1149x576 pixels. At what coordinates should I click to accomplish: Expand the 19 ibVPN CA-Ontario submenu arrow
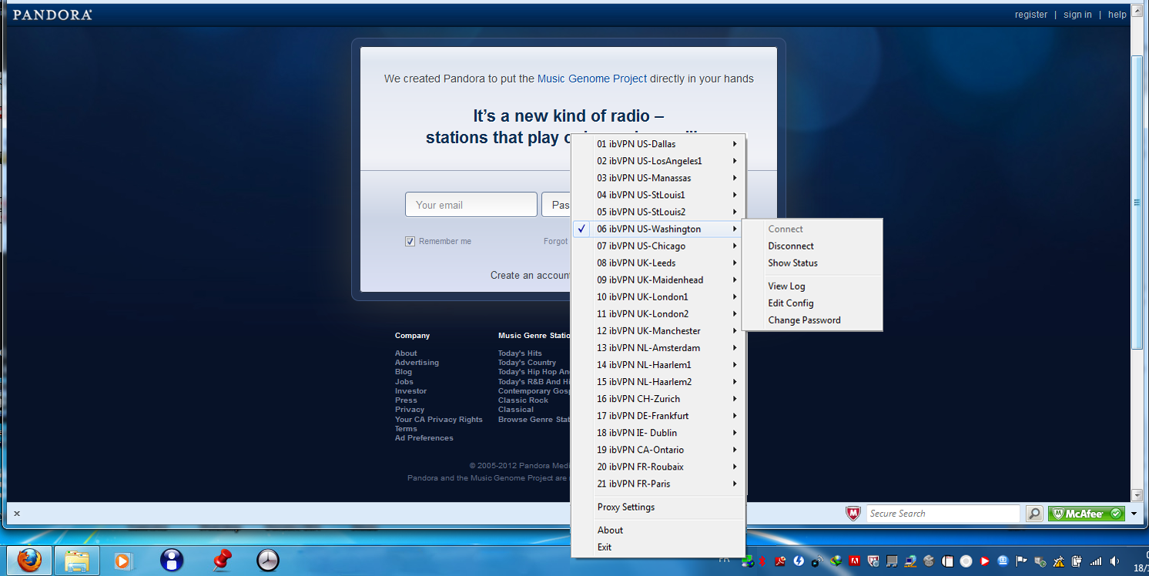(735, 450)
